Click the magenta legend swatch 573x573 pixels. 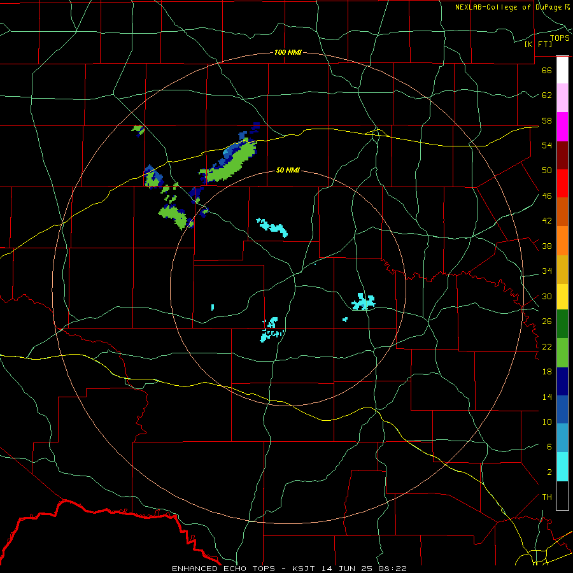(562, 127)
